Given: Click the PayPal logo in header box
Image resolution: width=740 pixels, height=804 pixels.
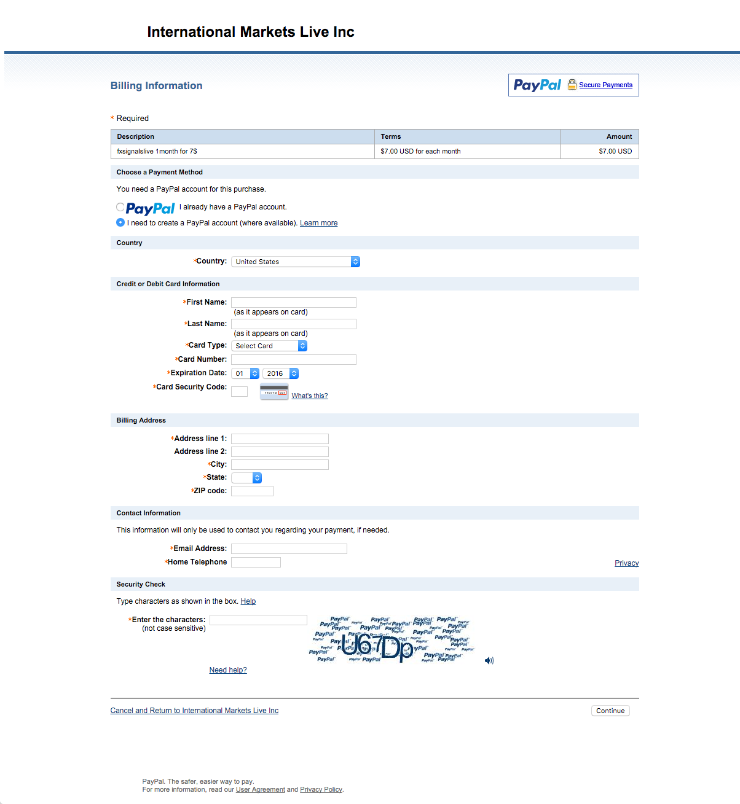Looking at the screenshot, I should (537, 85).
